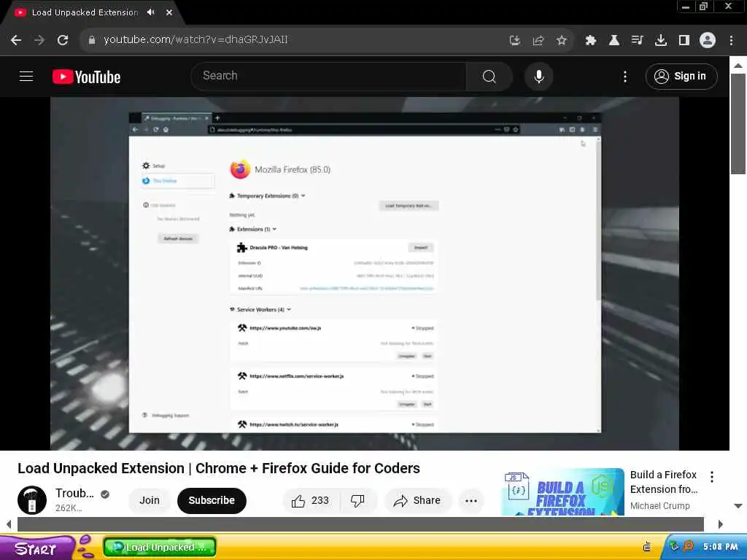This screenshot has width=747, height=560.
Task: Click the taskbar tray icon left of the clock area
Action: pyautogui.click(x=646, y=546)
